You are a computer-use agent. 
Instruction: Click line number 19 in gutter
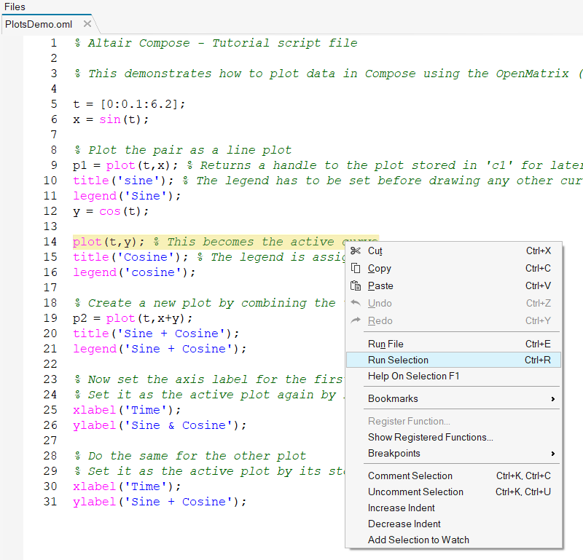50,318
